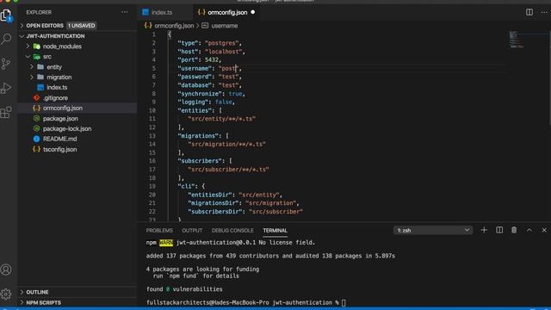Open the Source Control view
The image size is (551, 310).
click(x=6, y=64)
